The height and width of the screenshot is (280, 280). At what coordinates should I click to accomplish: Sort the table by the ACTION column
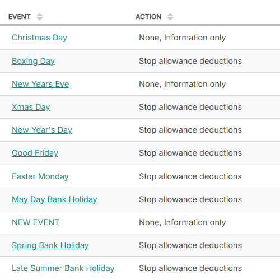(170, 17)
